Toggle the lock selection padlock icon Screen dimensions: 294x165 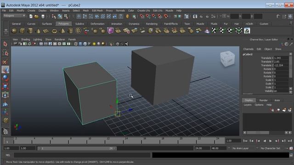127,16
